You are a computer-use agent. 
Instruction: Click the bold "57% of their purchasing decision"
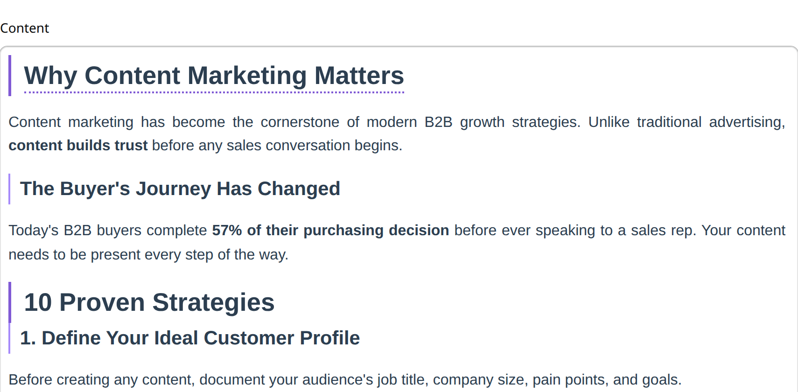click(330, 231)
